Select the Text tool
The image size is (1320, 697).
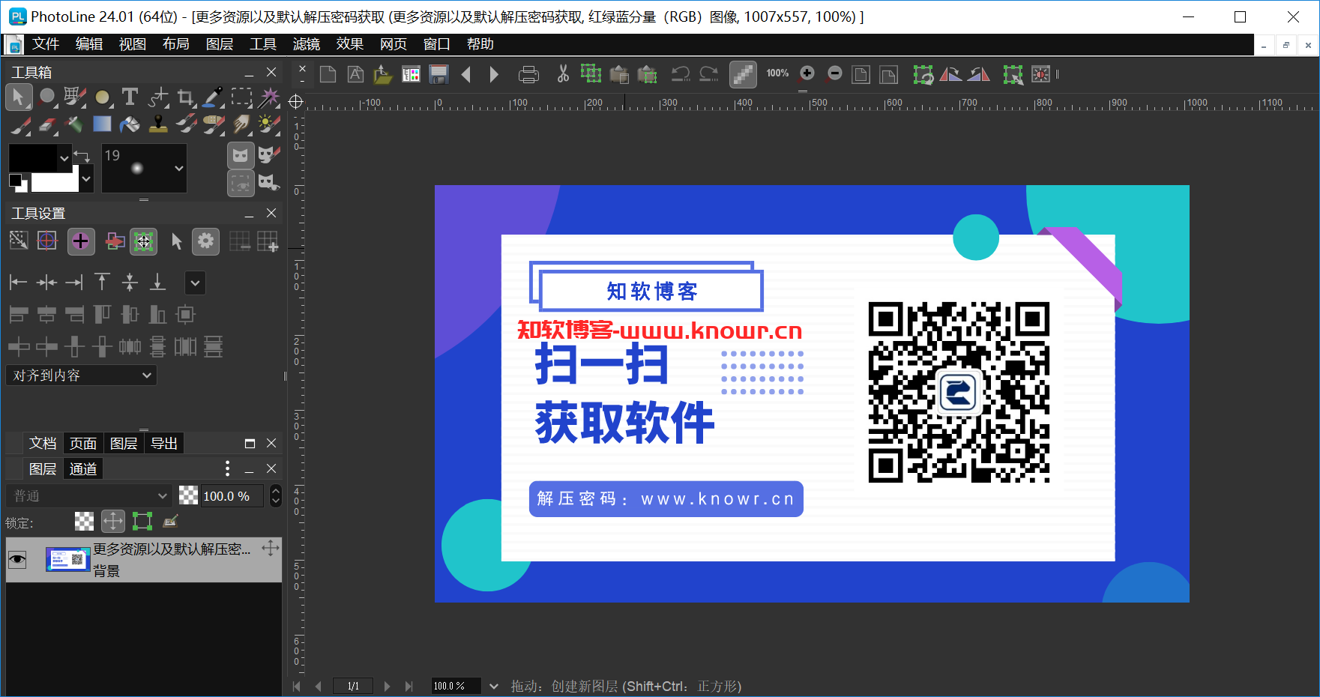130,97
